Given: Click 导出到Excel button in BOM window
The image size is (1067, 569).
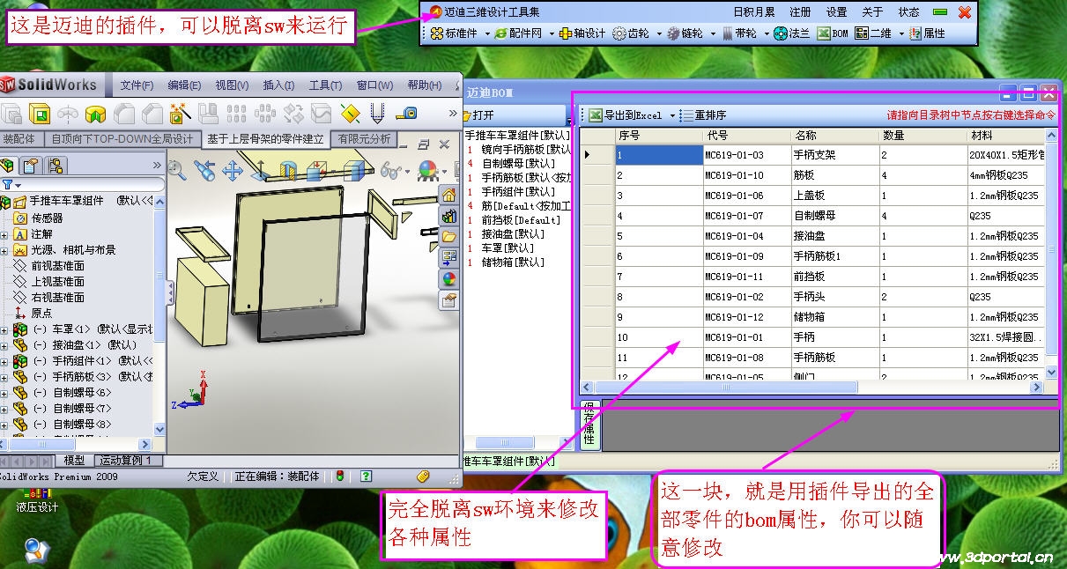Looking at the screenshot, I should (626, 115).
